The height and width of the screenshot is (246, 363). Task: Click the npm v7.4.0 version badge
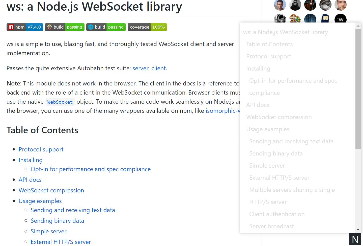24,27
